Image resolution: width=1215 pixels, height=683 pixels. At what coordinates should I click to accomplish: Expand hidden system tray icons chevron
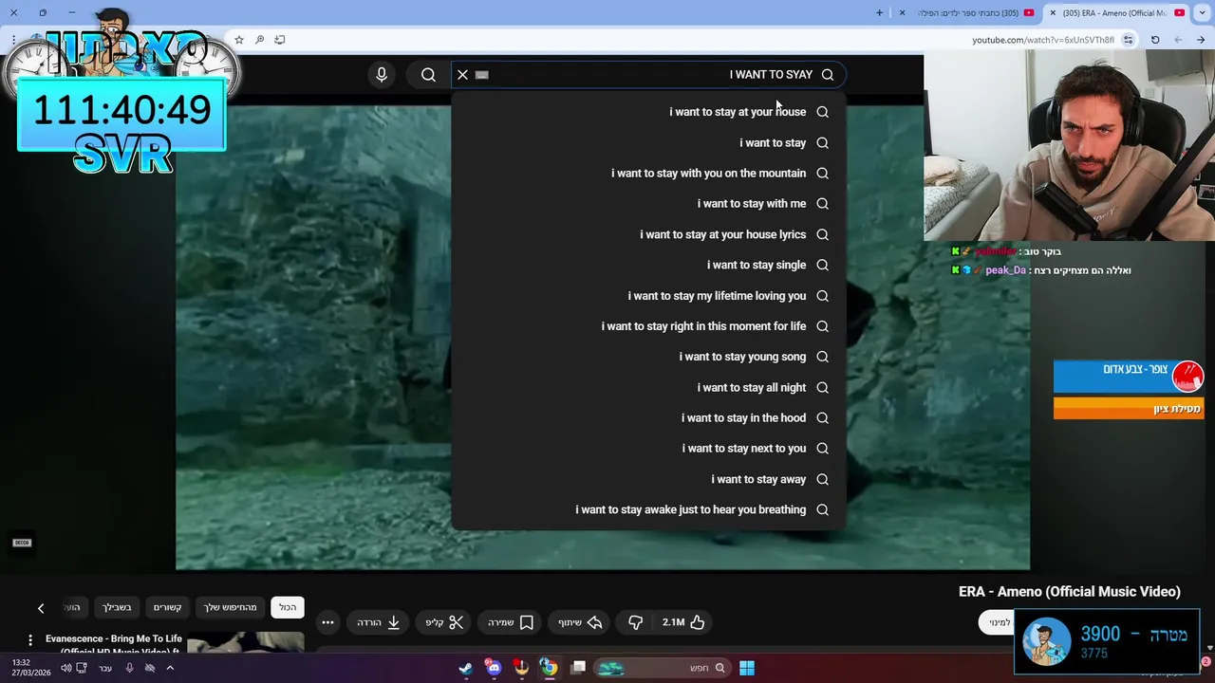(x=169, y=668)
